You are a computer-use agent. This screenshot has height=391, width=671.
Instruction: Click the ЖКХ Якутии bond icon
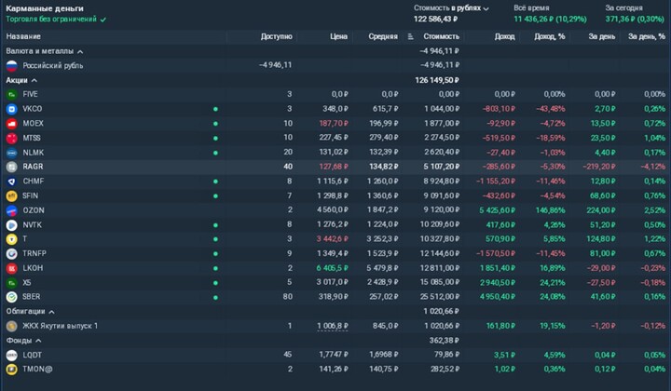click(11, 326)
